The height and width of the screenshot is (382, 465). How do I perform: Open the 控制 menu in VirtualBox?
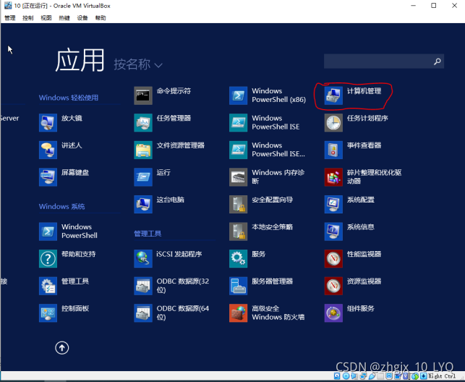coord(28,18)
